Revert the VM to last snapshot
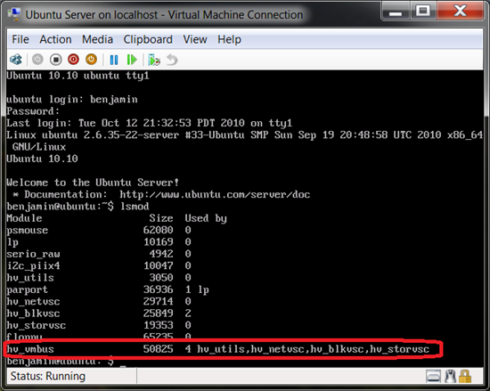The width and height of the screenshot is (490, 391). (172, 60)
